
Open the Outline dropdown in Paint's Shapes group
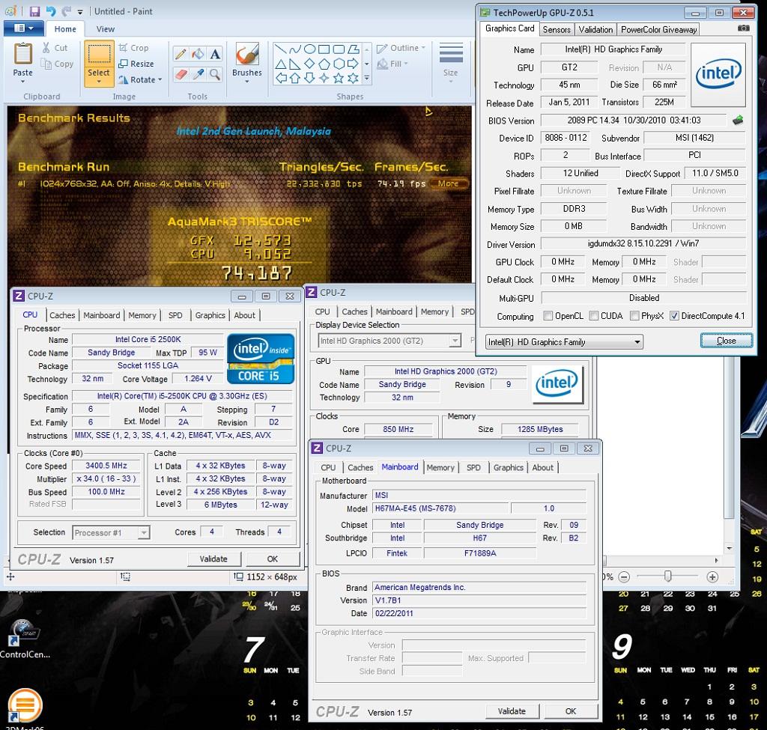point(401,48)
